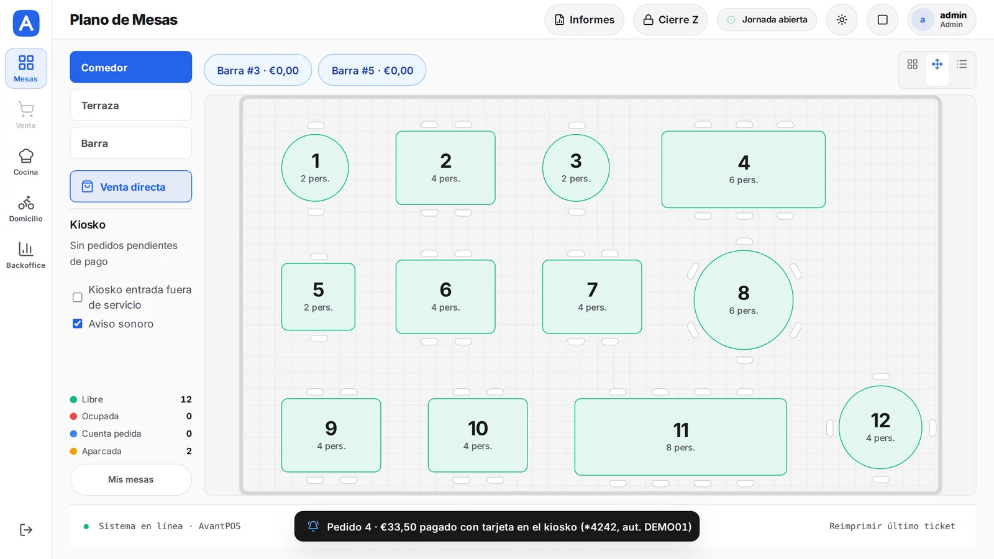Select round table 1 for 2 pers.

(x=315, y=168)
